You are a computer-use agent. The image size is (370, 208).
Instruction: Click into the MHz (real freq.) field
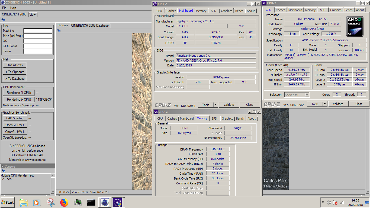pos(38,36)
